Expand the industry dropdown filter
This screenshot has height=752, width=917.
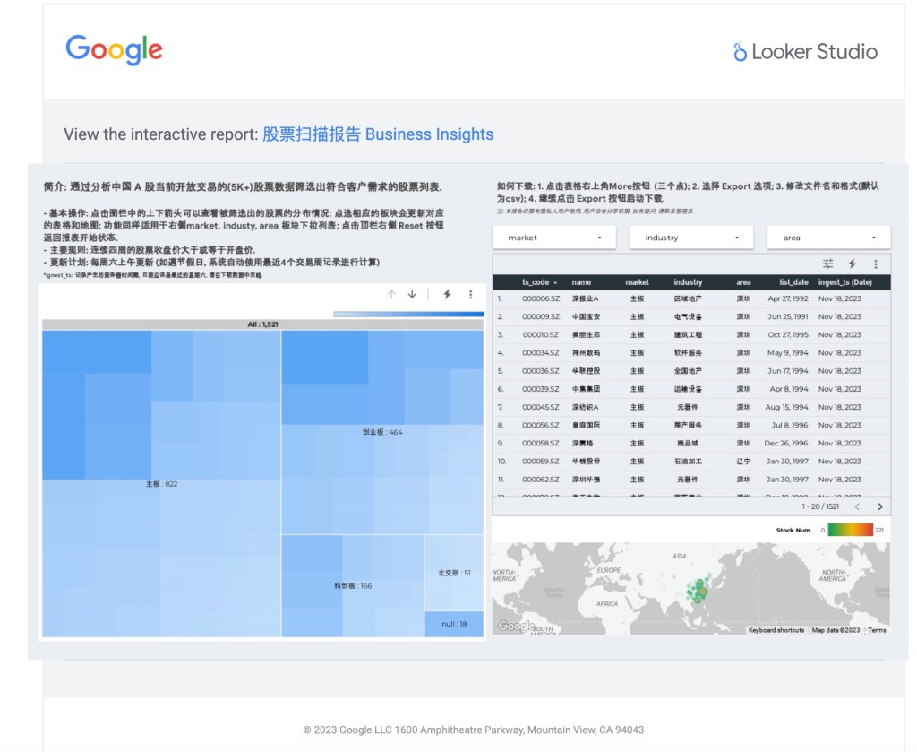692,238
